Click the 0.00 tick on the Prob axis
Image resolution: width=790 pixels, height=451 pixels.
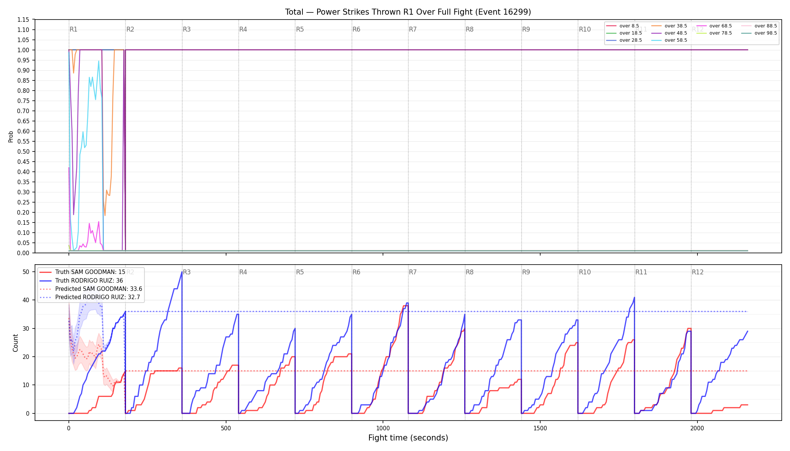tap(23, 253)
